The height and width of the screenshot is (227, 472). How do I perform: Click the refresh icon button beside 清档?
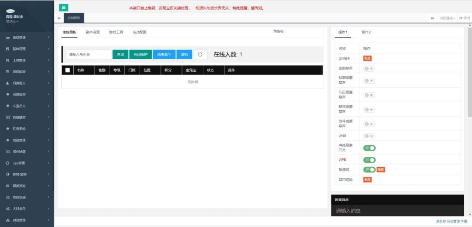pos(200,54)
